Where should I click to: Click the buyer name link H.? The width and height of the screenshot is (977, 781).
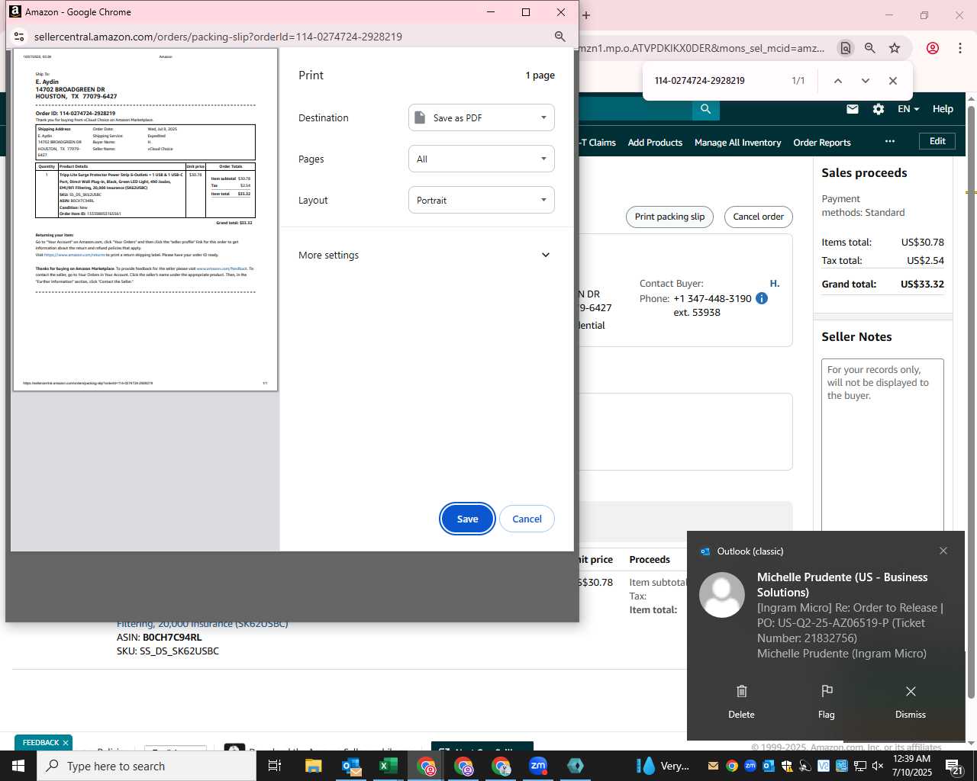click(775, 284)
